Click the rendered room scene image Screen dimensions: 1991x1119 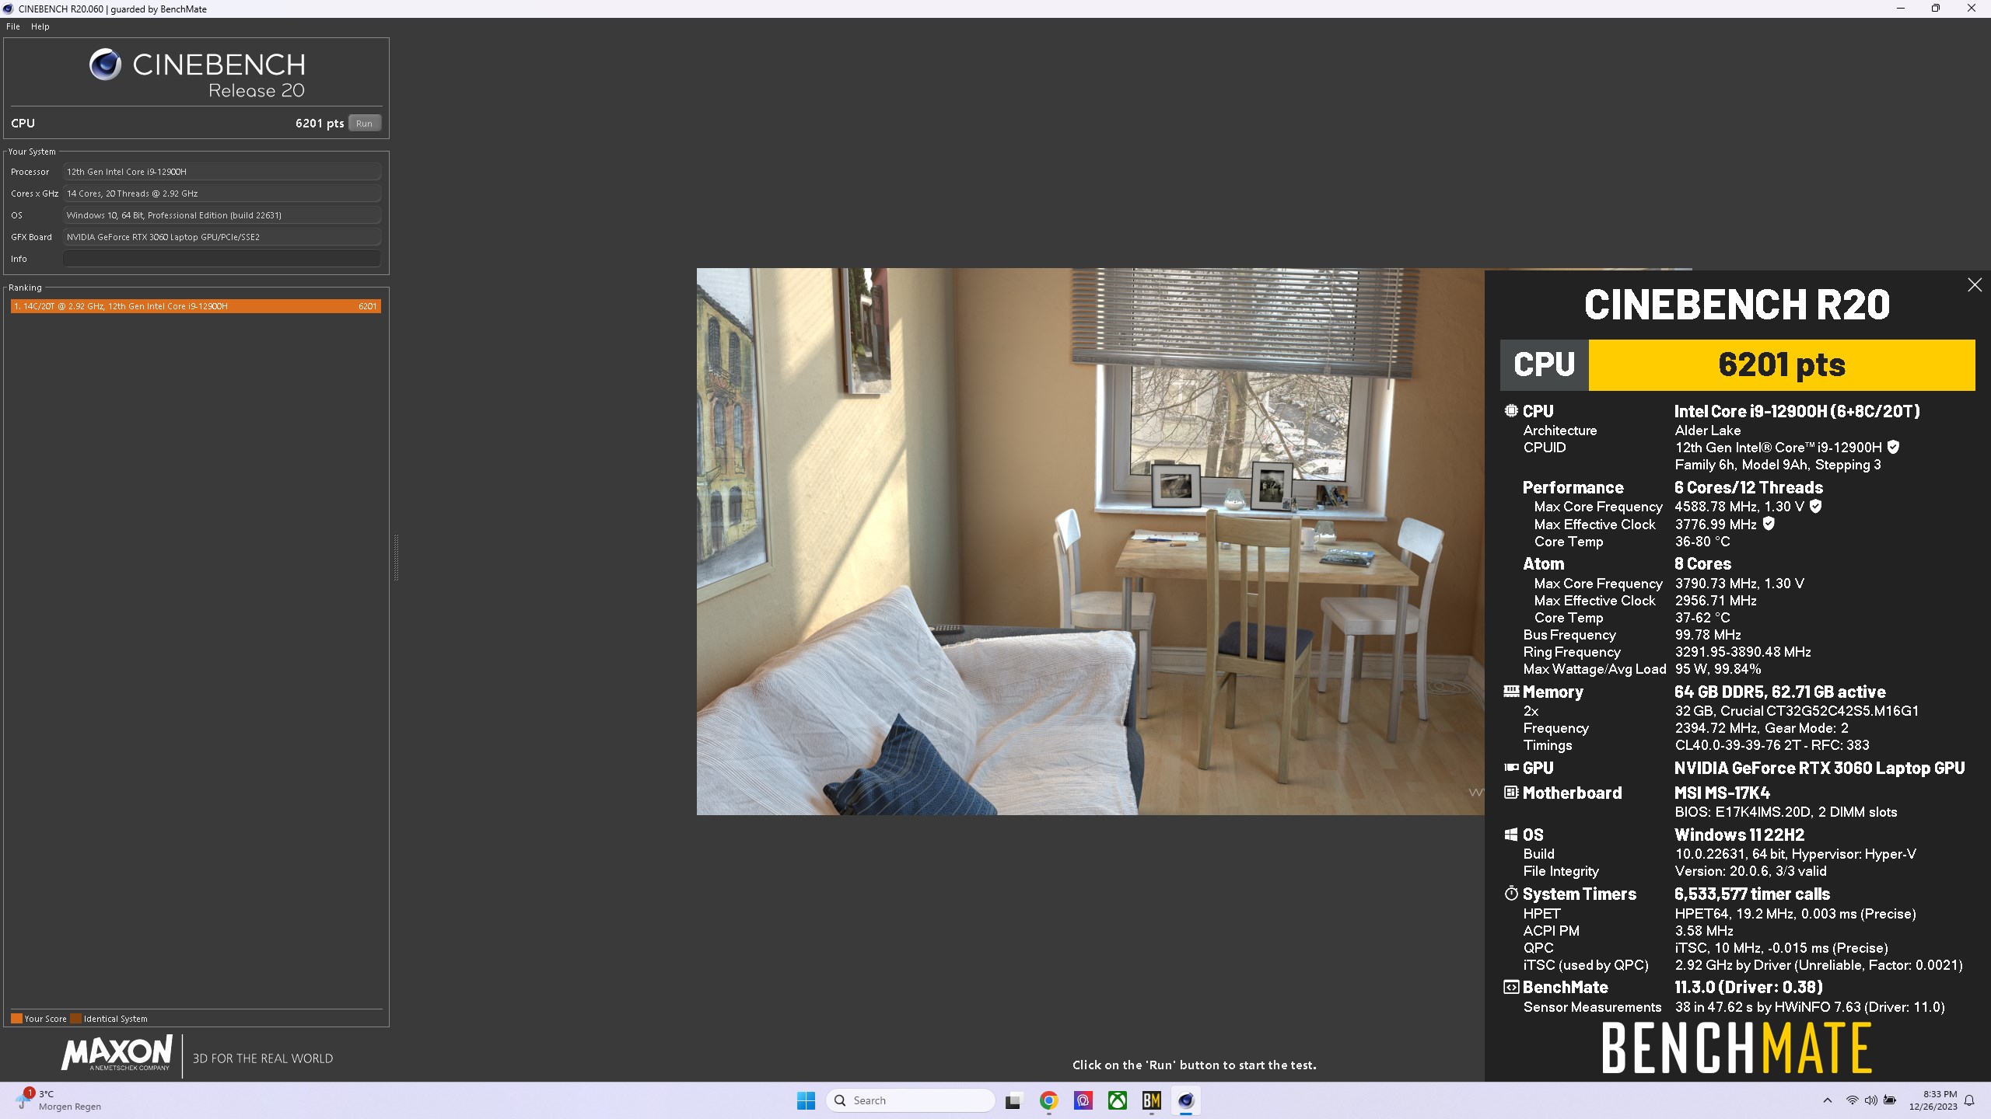(x=1090, y=542)
